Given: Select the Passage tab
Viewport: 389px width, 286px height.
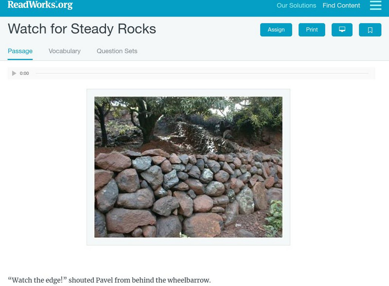Looking at the screenshot, I should tap(20, 51).
